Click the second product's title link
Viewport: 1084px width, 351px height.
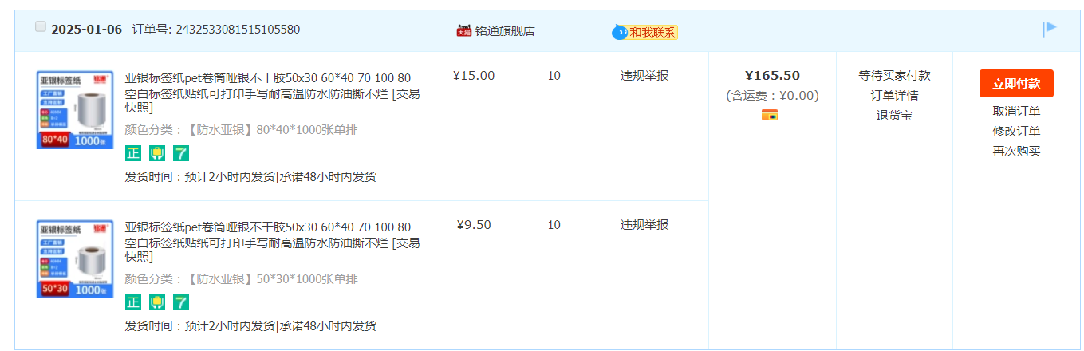(x=272, y=243)
